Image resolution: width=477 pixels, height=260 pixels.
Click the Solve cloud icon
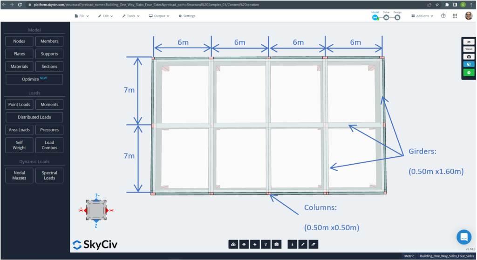point(386,17)
